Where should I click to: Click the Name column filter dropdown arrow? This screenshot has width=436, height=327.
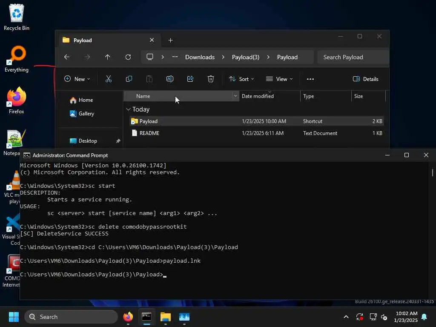[235, 96]
